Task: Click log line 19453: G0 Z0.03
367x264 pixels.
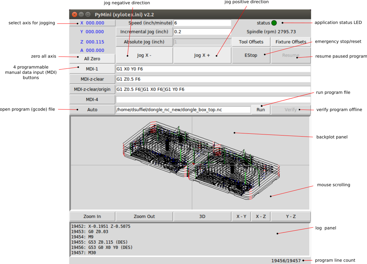Action: coord(90,232)
